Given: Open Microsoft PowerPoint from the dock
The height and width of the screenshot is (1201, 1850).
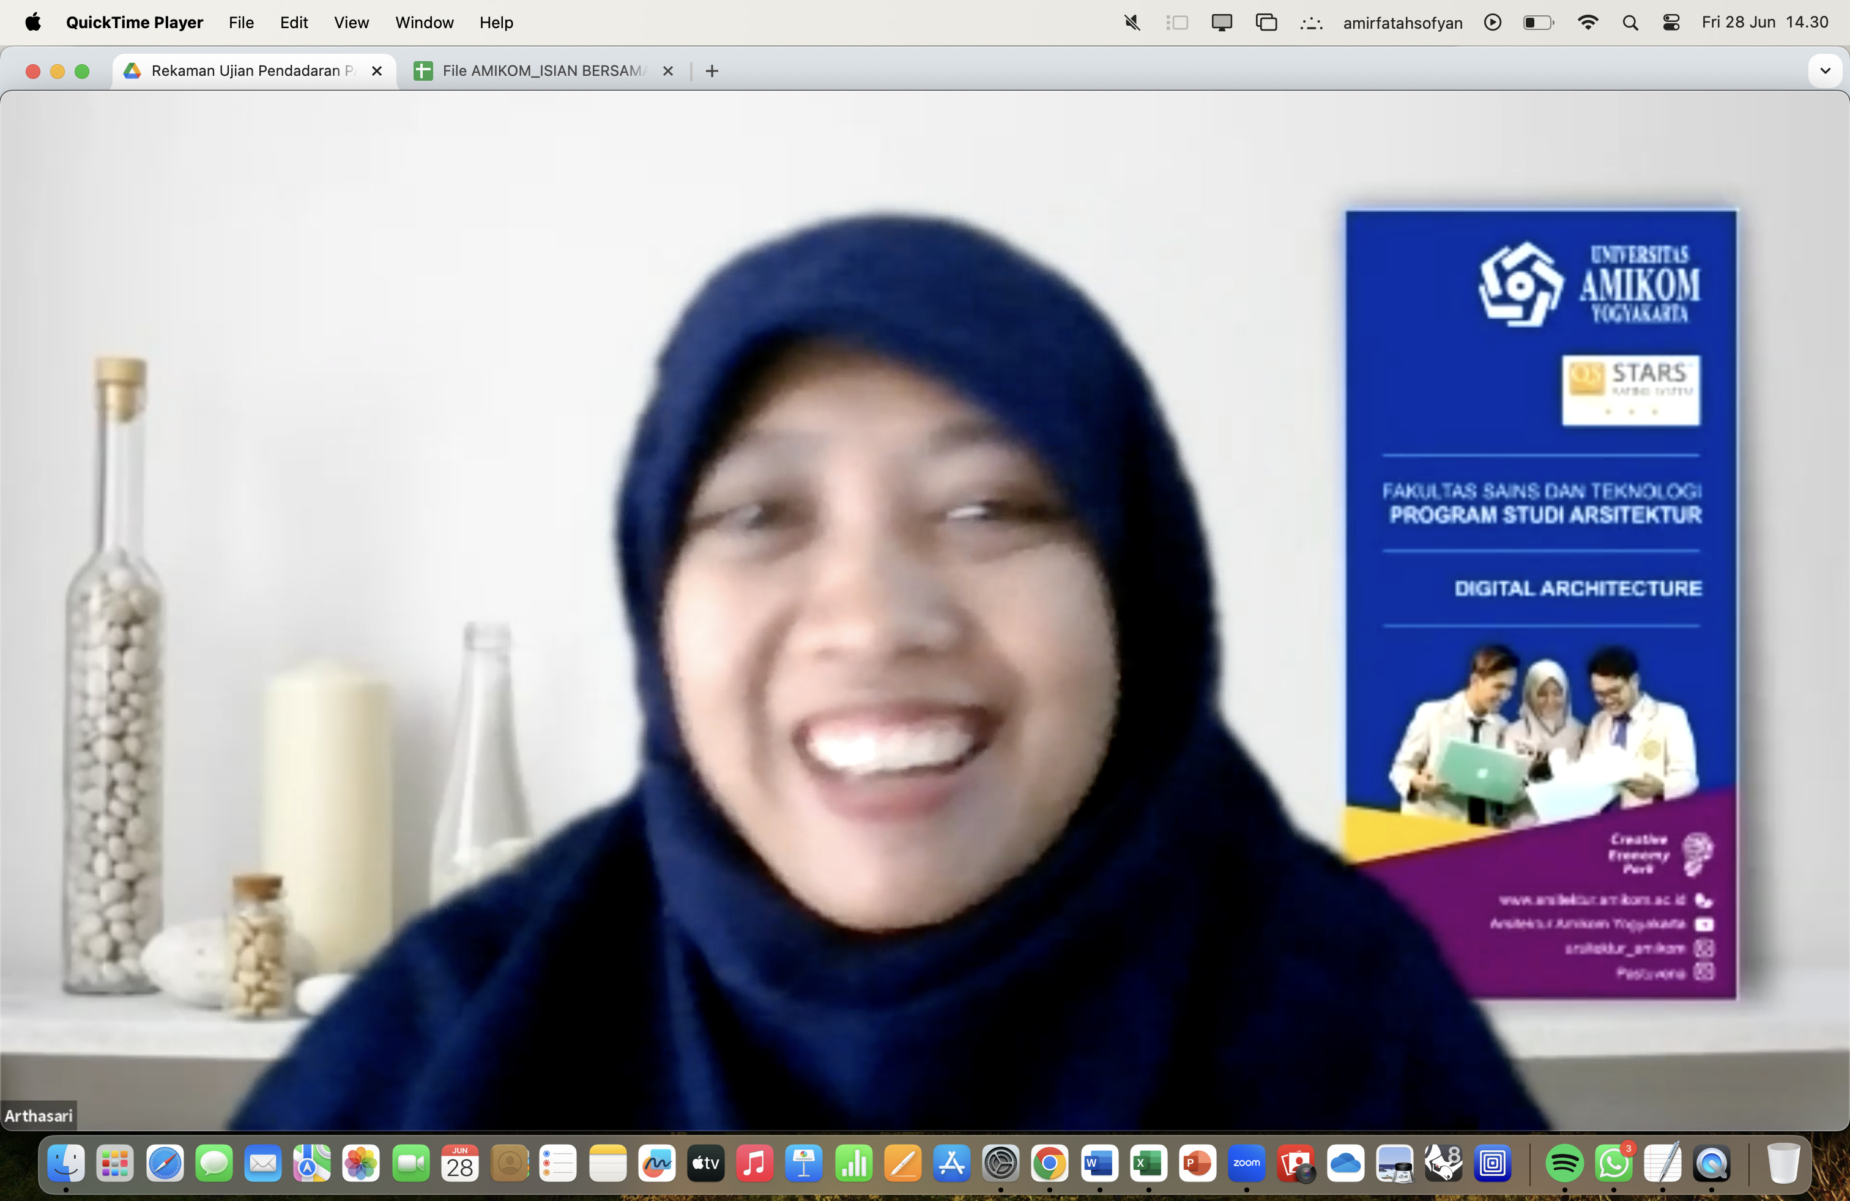Looking at the screenshot, I should [x=1197, y=1163].
